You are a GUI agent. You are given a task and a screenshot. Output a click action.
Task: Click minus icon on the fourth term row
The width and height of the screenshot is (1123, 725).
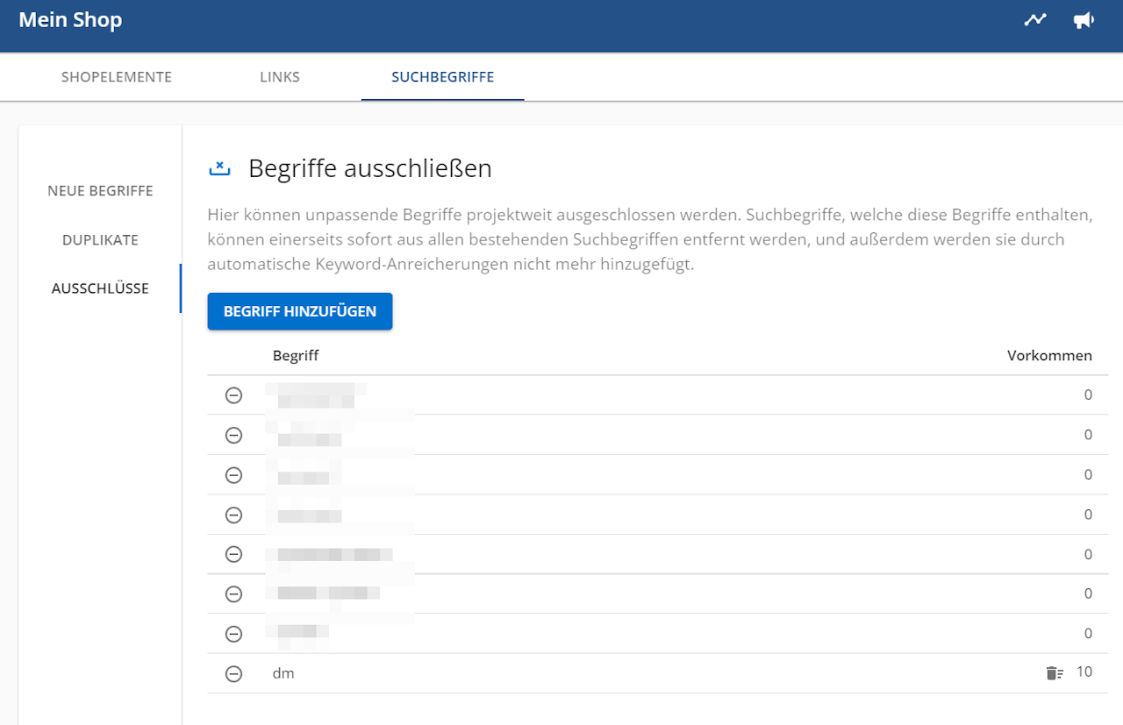[x=233, y=515]
